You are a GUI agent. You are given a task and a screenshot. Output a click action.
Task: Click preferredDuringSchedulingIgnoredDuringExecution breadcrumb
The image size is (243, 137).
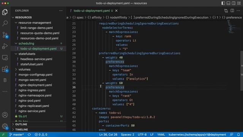(x=170, y=18)
